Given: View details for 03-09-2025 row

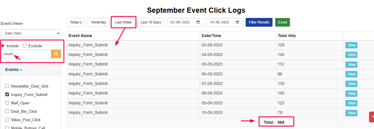Looking at the screenshot, I should [x=352, y=45].
